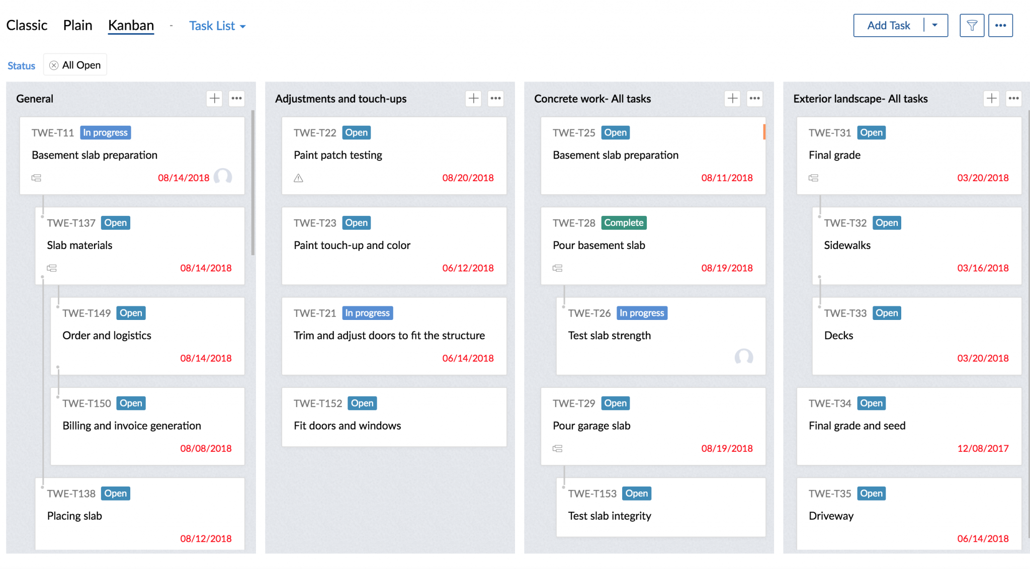
Task: Open the Placing slab task card
Action: [x=74, y=515]
